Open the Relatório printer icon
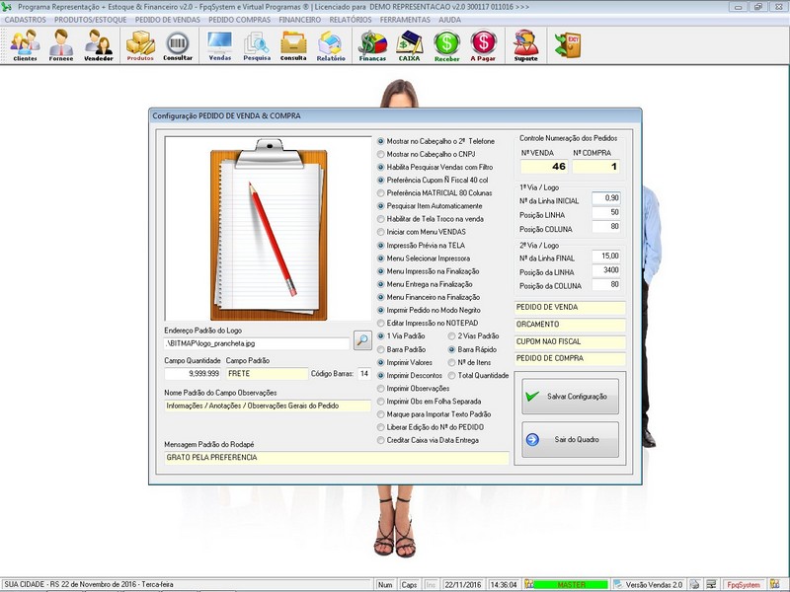This screenshot has width=790, height=592. point(331,44)
